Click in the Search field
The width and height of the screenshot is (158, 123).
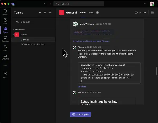tap(79, 4)
